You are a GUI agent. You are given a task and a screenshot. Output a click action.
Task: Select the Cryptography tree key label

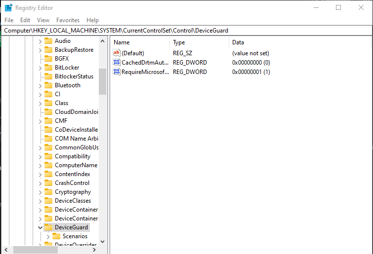click(x=73, y=192)
